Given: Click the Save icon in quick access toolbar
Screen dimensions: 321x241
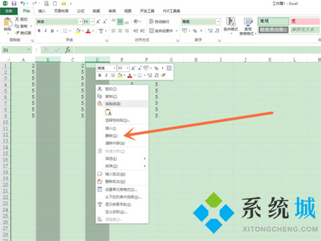Looking at the screenshot, I should click(x=14, y=3).
